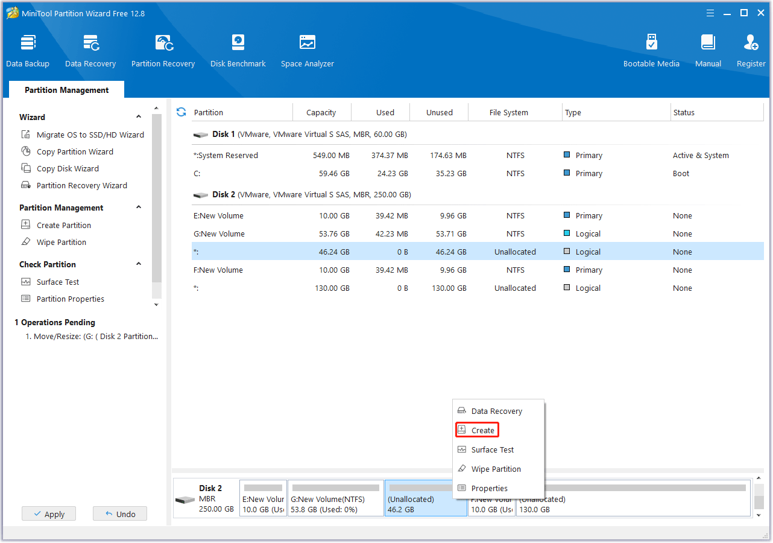Sort by the Status column header

point(717,112)
